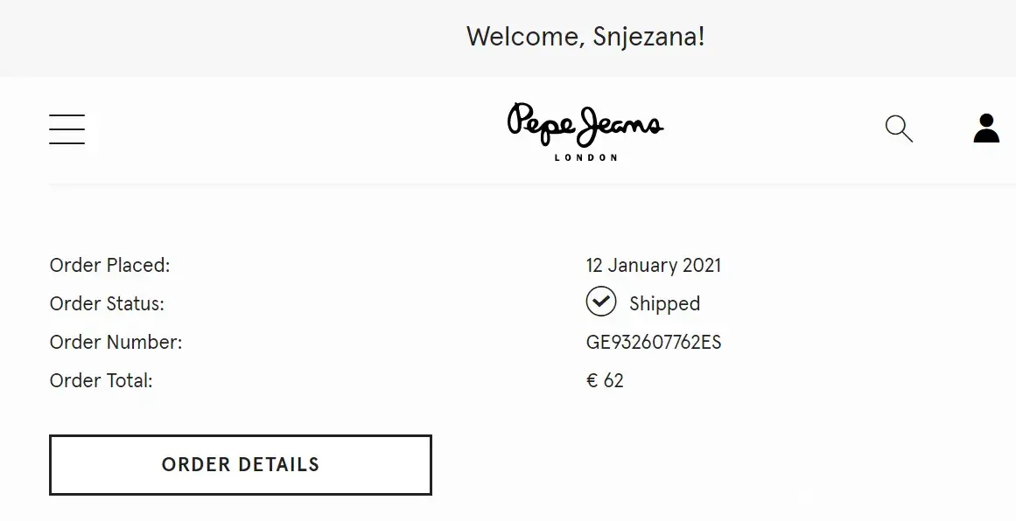The image size is (1016, 521).
Task: Click the year 2021 in the order date
Action: tap(700, 265)
